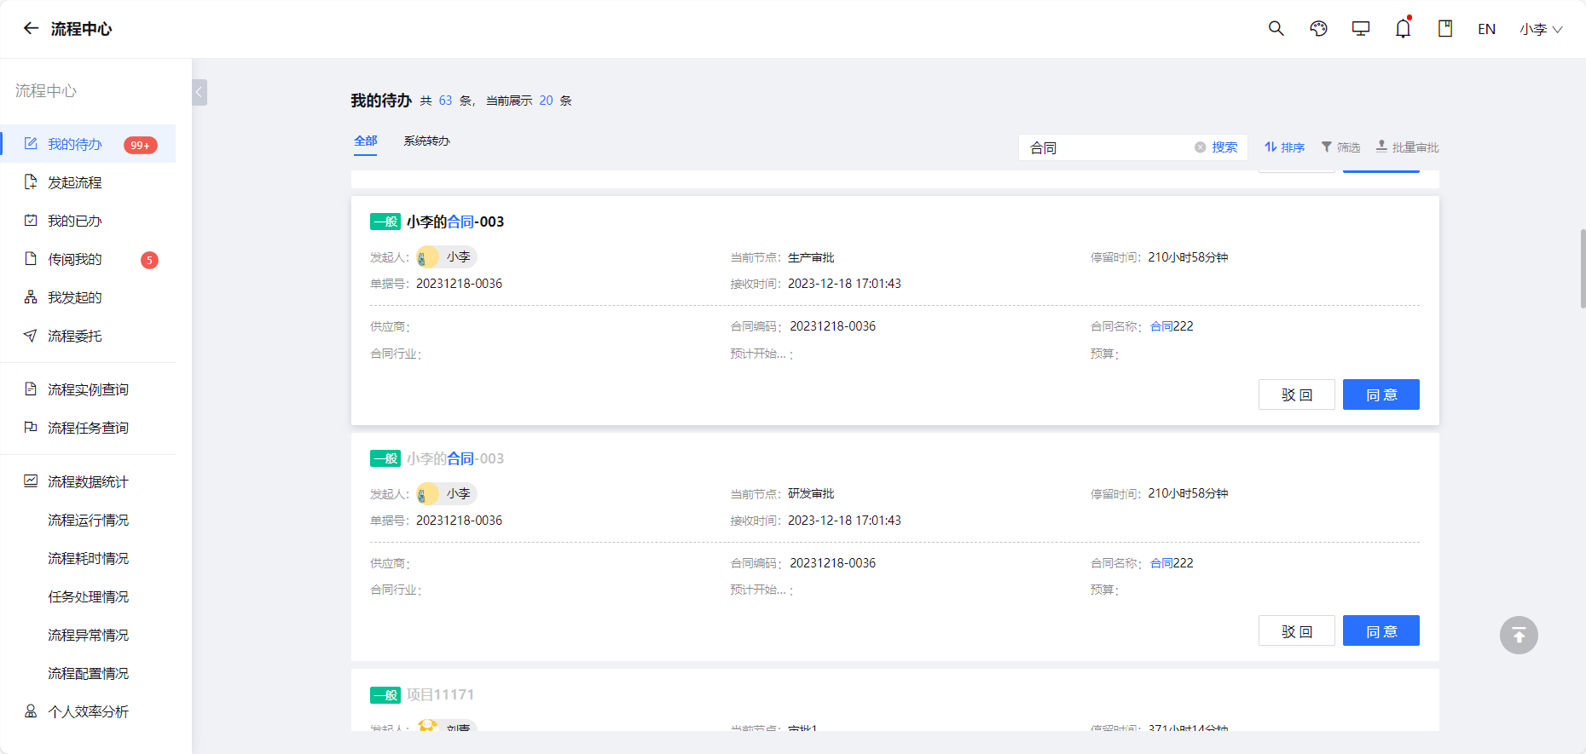This screenshot has width=1586, height=754.
Task: Open 我发起的 menu item
Action: (x=88, y=297)
